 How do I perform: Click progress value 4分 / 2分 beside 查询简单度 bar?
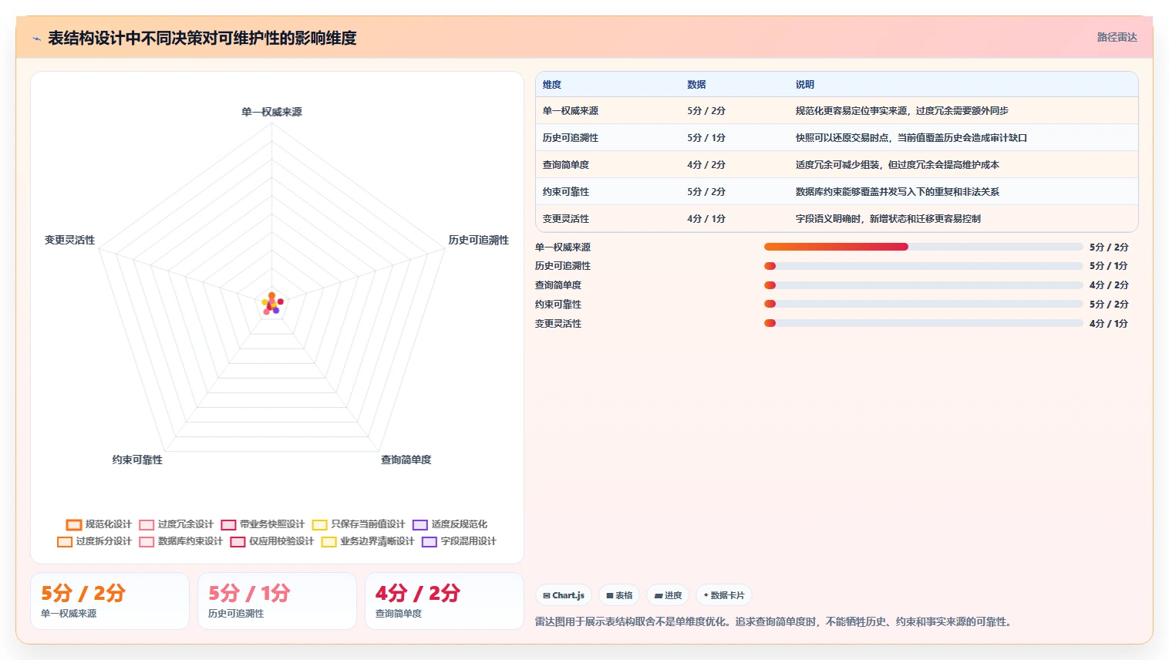[x=1109, y=285]
